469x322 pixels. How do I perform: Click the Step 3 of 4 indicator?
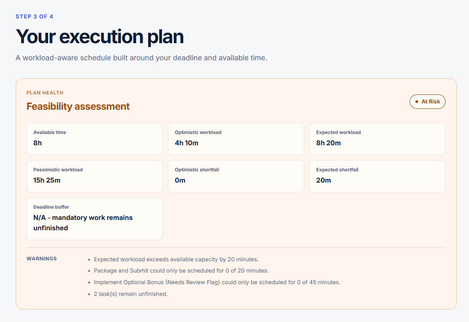click(x=34, y=17)
